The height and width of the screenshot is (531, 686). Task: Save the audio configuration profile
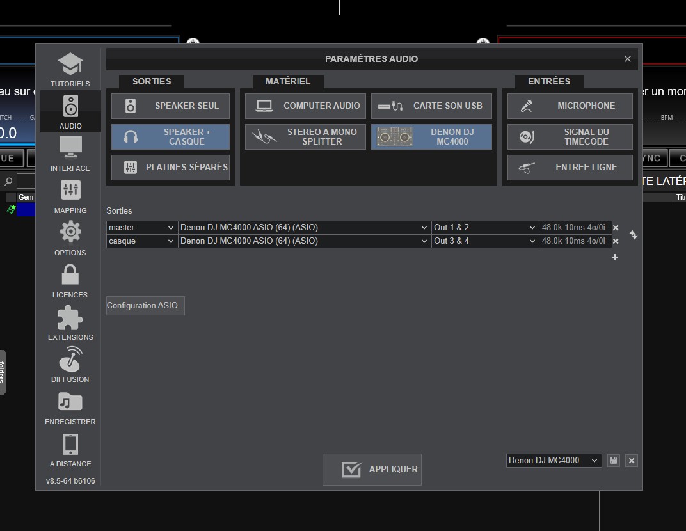pyautogui.click(x=614, y=461)
